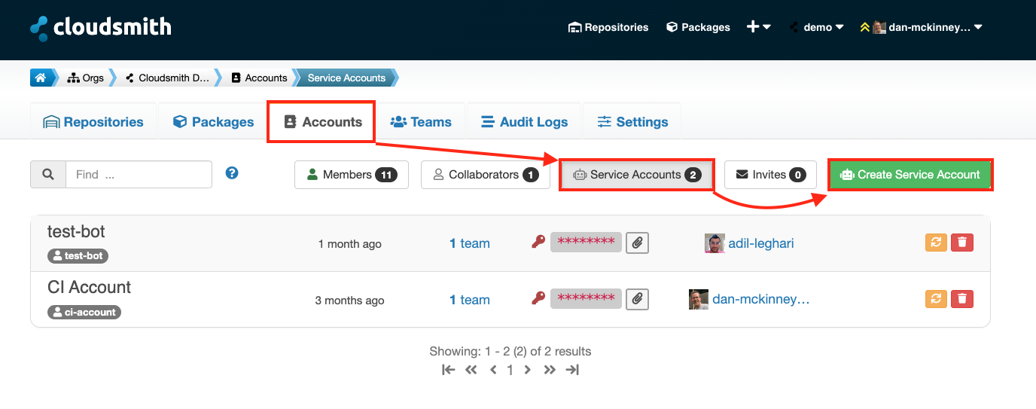Switch to the Packages tab

[x=213, y=122]
